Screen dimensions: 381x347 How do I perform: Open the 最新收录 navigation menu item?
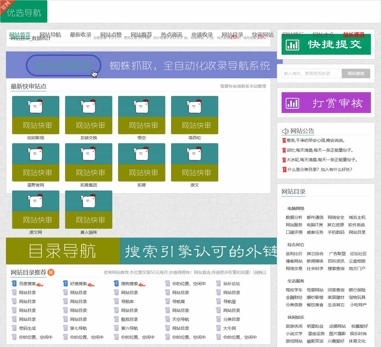point(80,35)
